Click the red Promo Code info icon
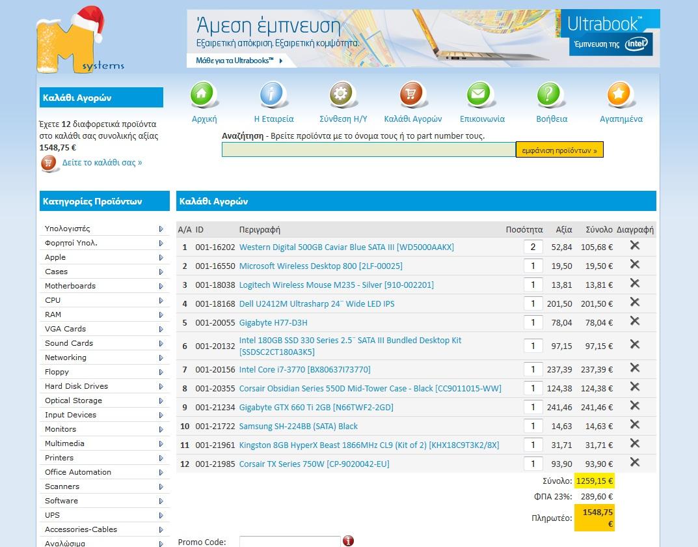Image resolution: width=698 pixels, height=547 pixels. (x=349, y=541)
